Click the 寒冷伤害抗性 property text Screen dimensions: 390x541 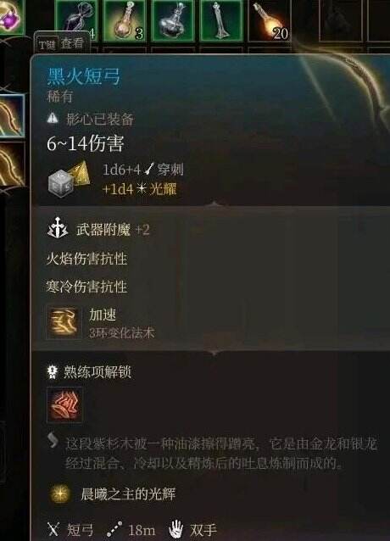coord(86,287)
